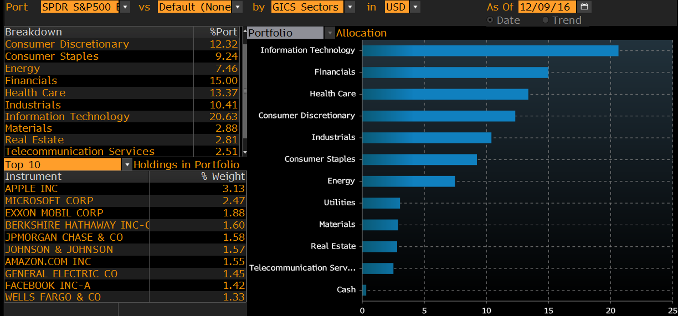
Task: Expand the Portfolio chart dropdown arrow
Action: [x=330, y=33]
